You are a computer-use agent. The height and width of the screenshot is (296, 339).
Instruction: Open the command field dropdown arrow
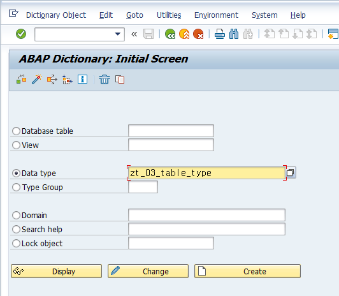(x=118, y=34)
